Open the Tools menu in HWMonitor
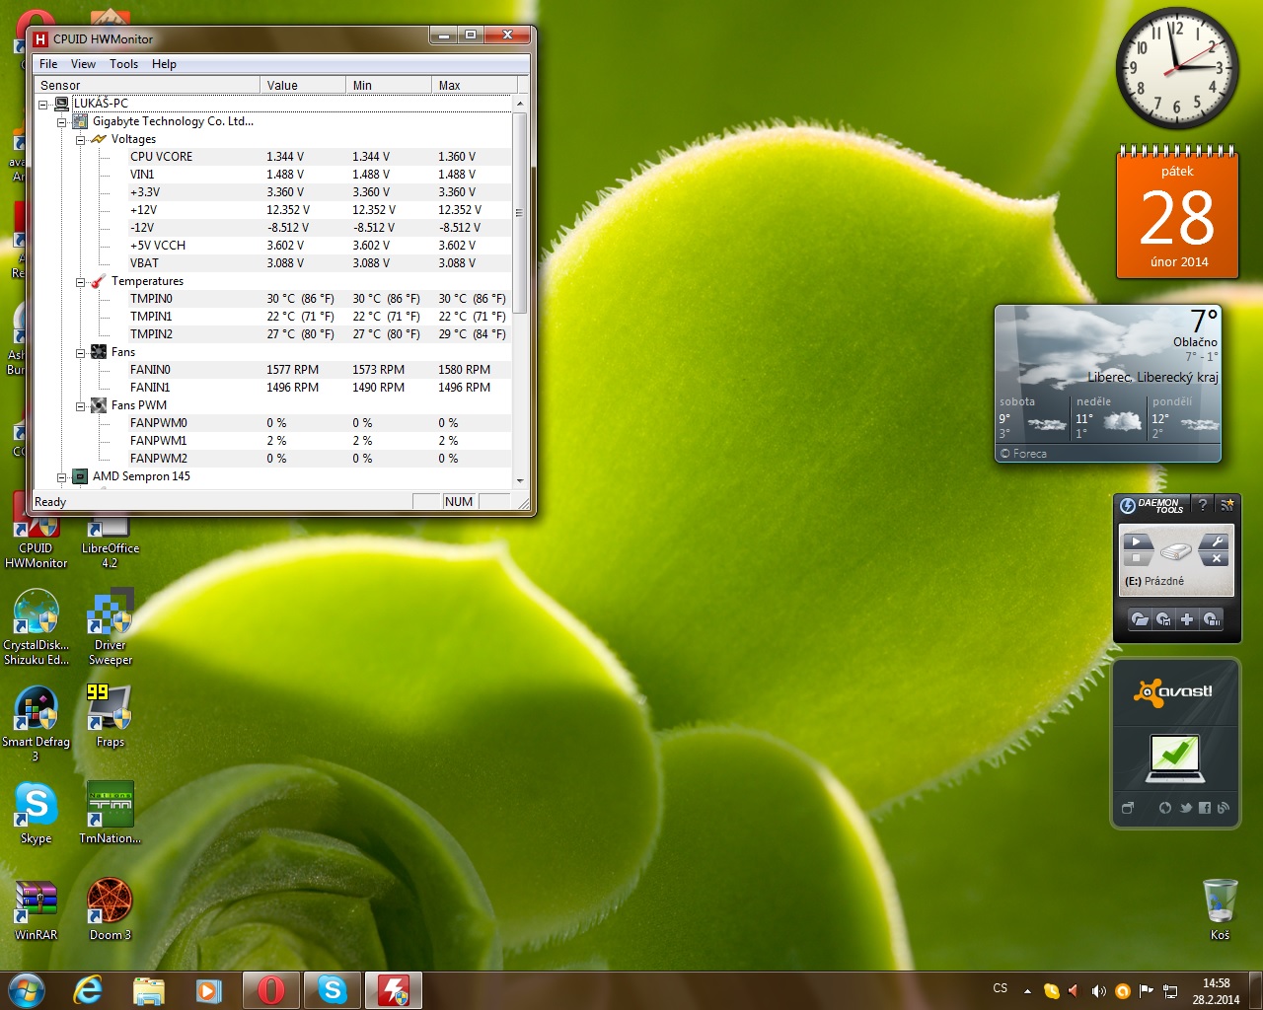The image size is (1263, 1010). [x=123, y=64]
